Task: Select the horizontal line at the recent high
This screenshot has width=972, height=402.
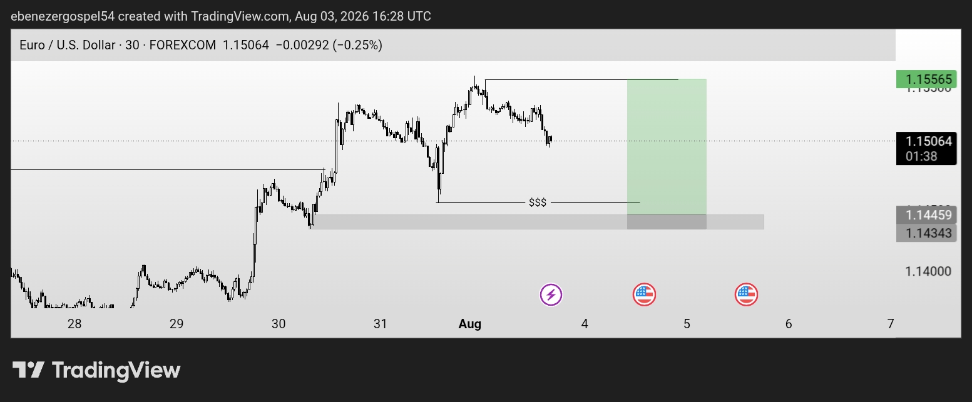Action: 581,80
